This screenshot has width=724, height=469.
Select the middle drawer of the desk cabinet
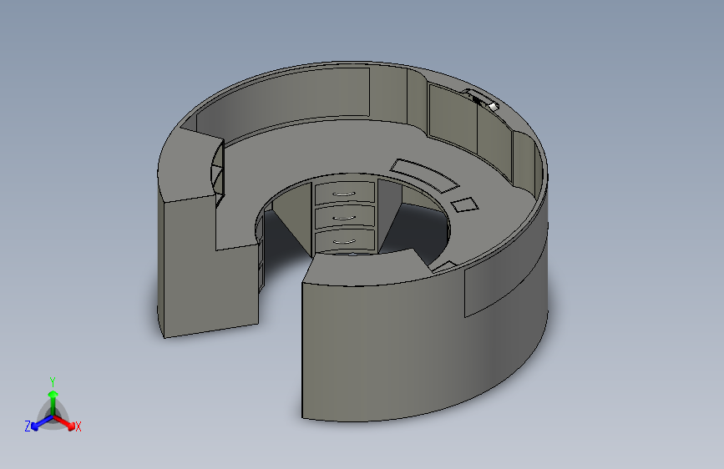(344, 217)
